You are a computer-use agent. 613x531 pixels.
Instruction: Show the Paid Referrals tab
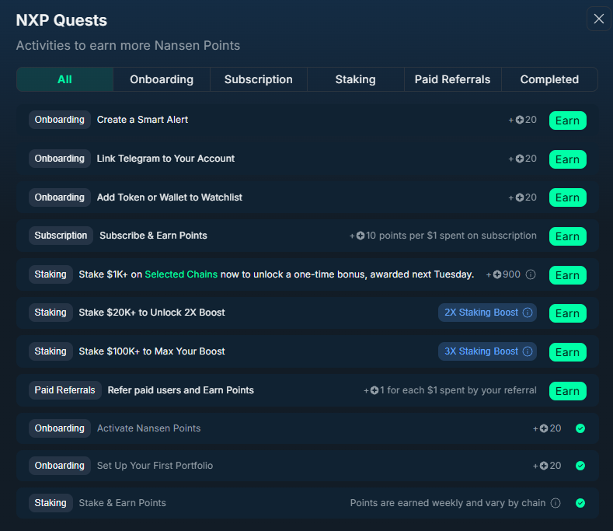click(x=452, y=79)
